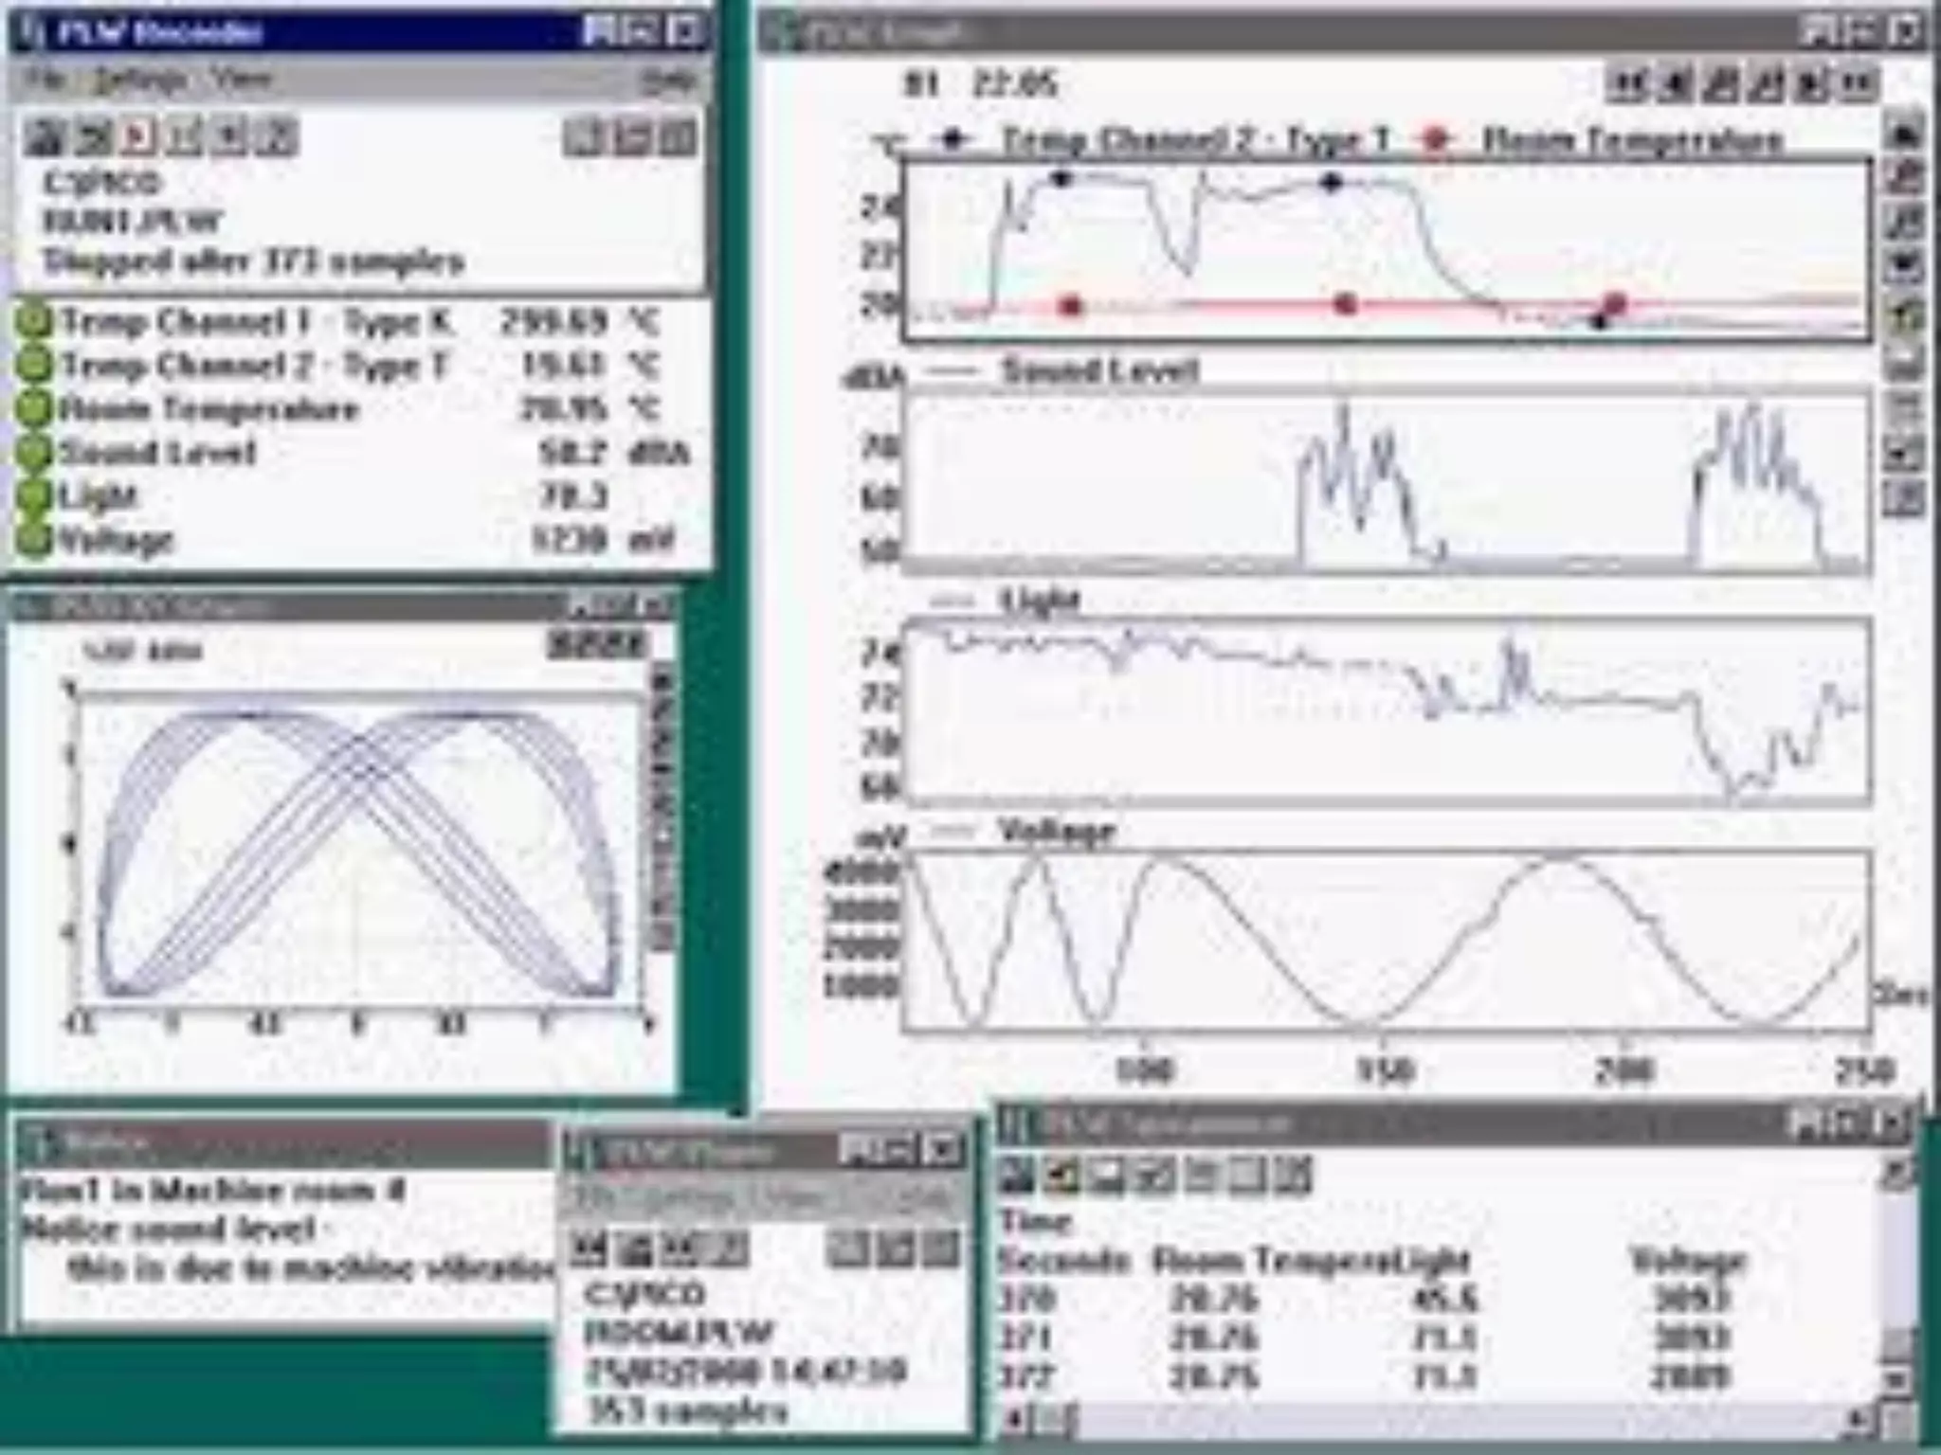Viewport: 1941px width, 1455px height.
Task: Open the View menu in PLW Recorder
Action: coord(241,80)
